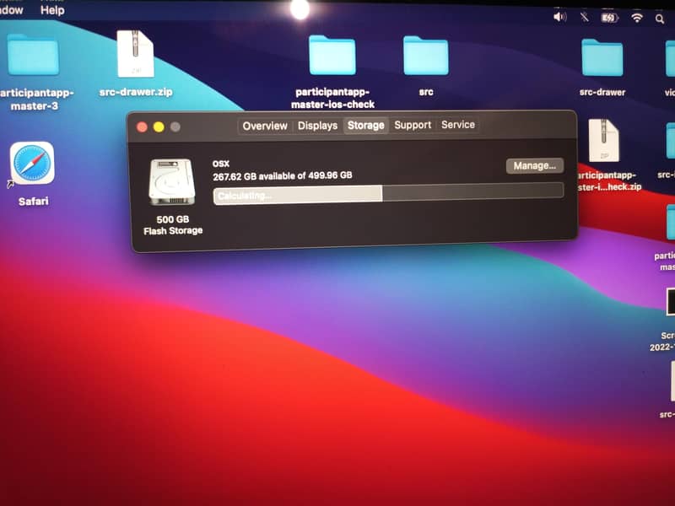Click the Manage... button

(x=533, y=165)
